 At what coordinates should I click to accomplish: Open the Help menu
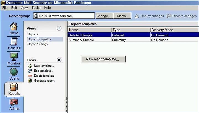click(48, 8)
